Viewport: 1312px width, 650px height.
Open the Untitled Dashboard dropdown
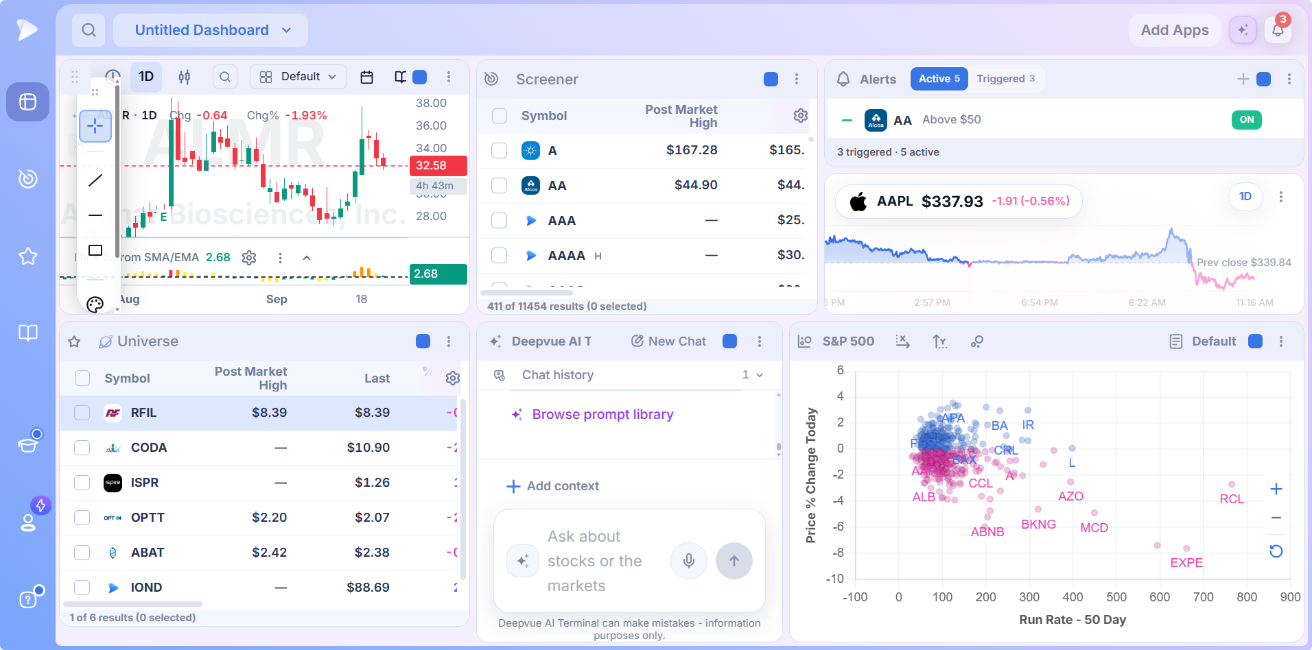211,30
